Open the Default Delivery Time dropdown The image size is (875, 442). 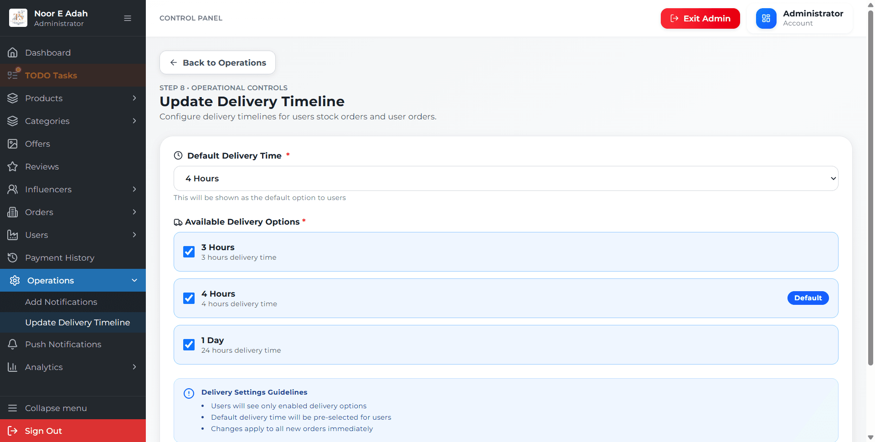click(506, 178)
